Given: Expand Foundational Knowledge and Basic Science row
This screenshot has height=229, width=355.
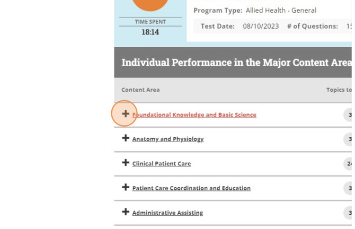Looking at the screenshot, I should [x=126, y=114].
